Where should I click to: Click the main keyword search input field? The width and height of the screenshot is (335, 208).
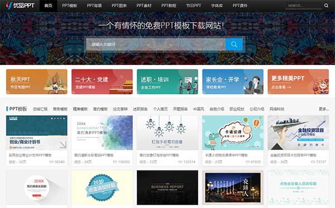pos(156,44)
